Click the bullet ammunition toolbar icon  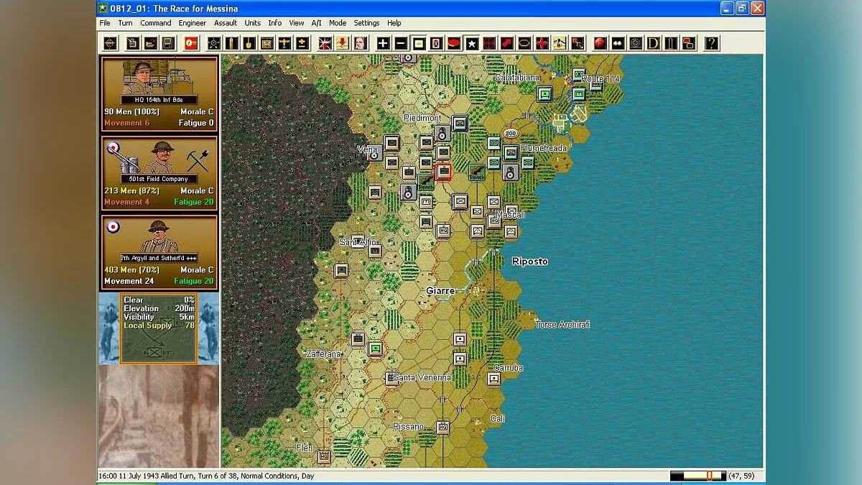pos(231,43)
